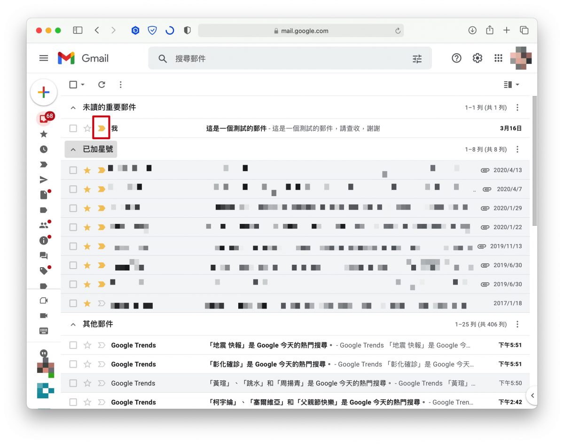This screenshot has width=564, height=444.
Task: Click the Compose plus button
Action: (x=44, y=92)
